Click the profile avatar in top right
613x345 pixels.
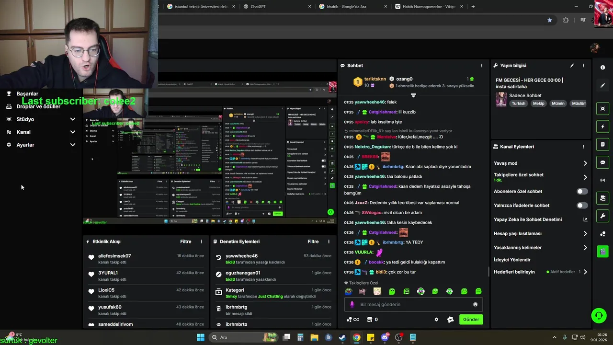[595, 48]
